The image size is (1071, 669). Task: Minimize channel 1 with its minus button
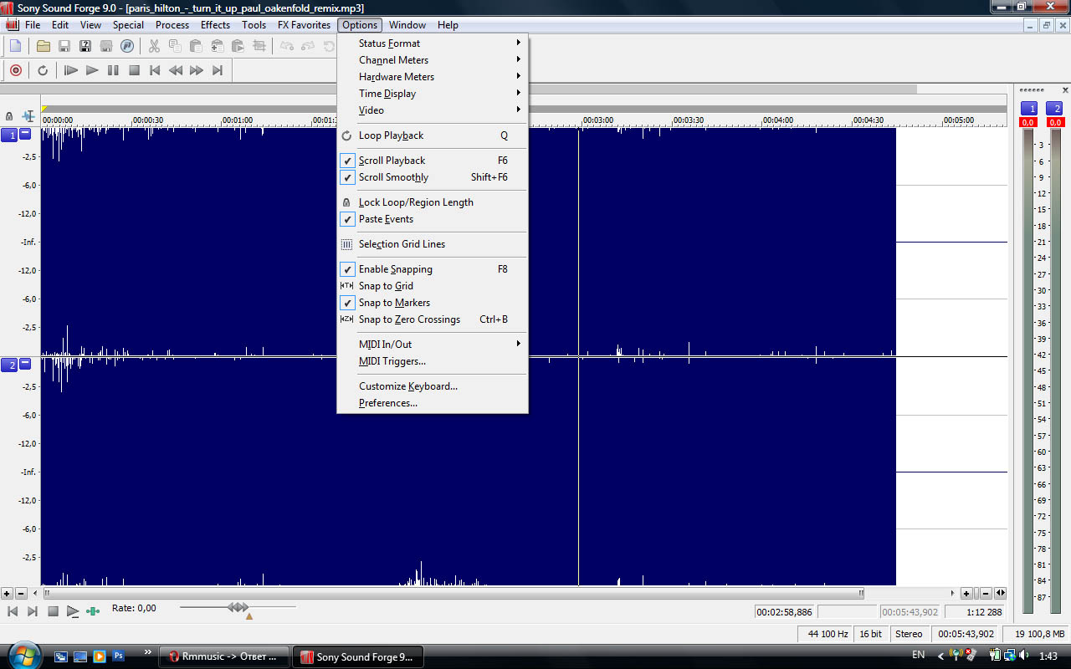(25, 133)
